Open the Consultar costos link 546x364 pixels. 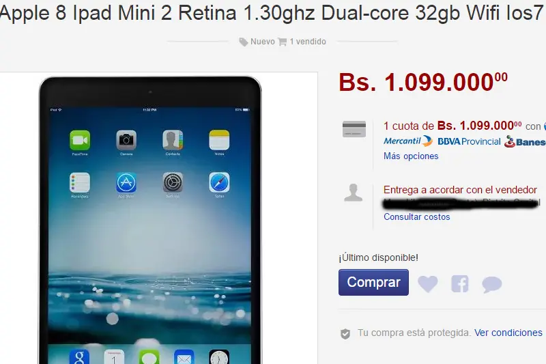point(417,216)
